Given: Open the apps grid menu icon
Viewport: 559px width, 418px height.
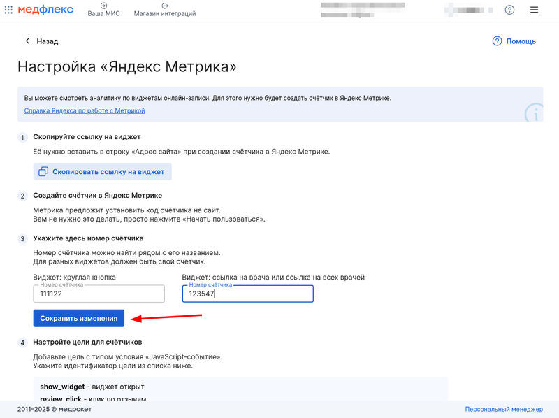Looking at the screenshot, I should pos(8,10).
